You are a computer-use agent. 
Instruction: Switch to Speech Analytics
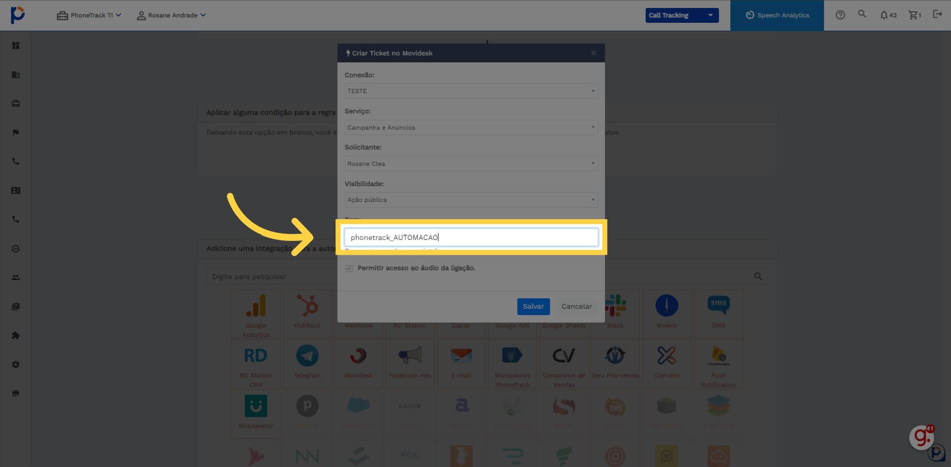[777, 15]
